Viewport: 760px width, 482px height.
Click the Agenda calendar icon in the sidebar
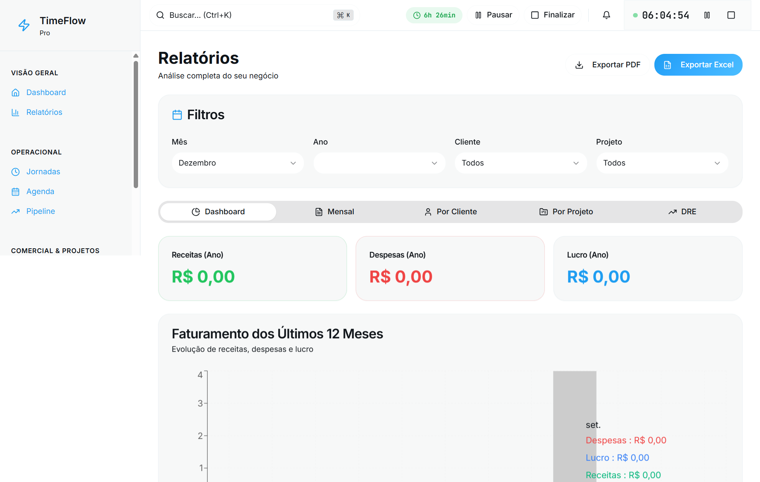click(x=15, y=191)
